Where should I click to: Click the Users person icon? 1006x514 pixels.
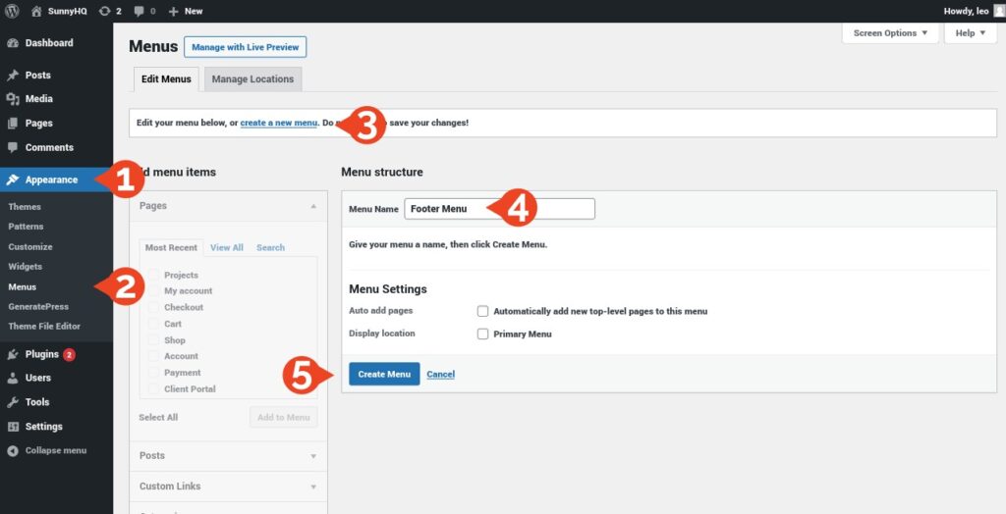(12, 378)
